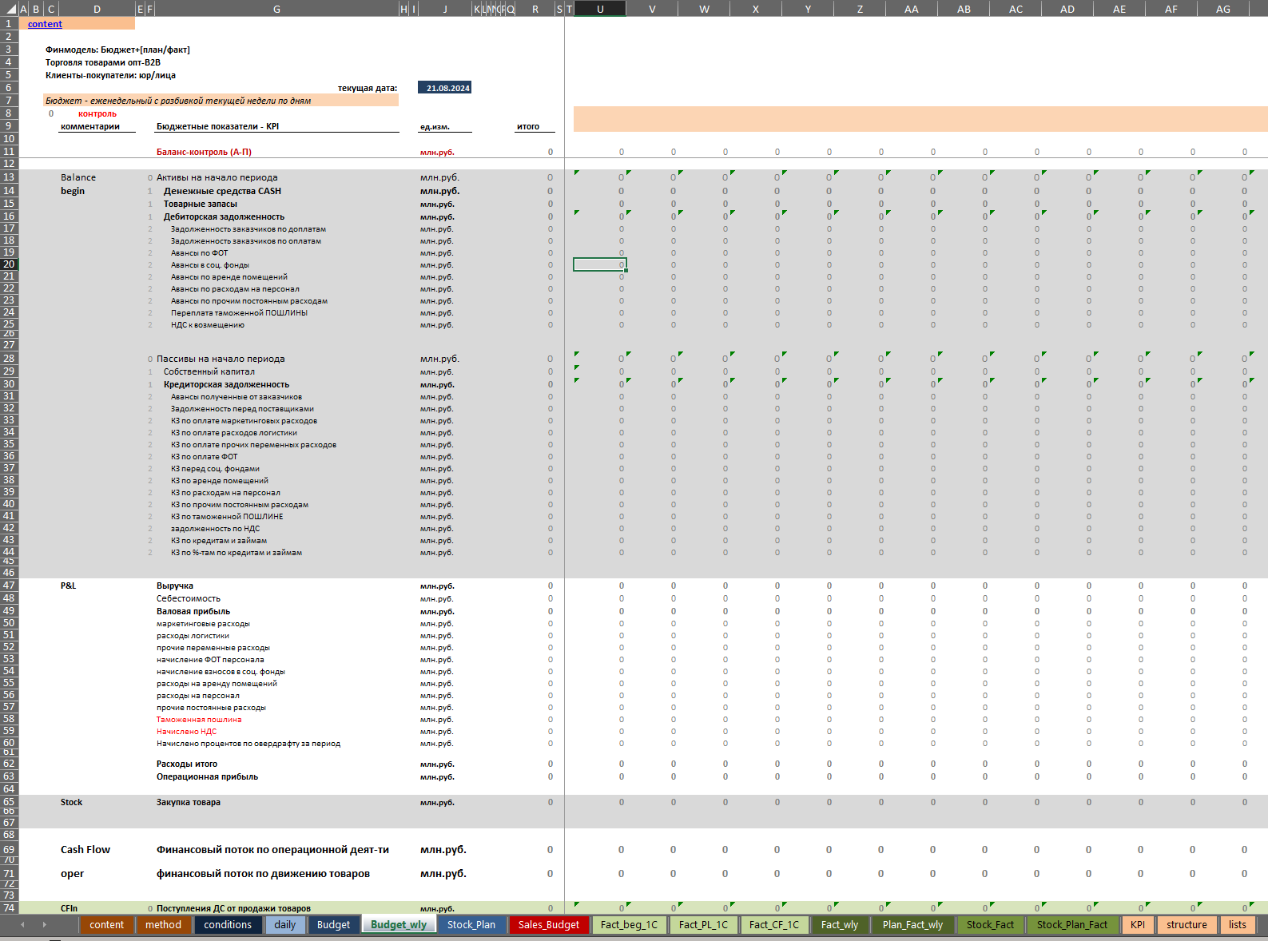The width and height of the screenshot is (1268, 941).
Task: Open the content hyperlink in cell A1
Action: coord(45,24)
